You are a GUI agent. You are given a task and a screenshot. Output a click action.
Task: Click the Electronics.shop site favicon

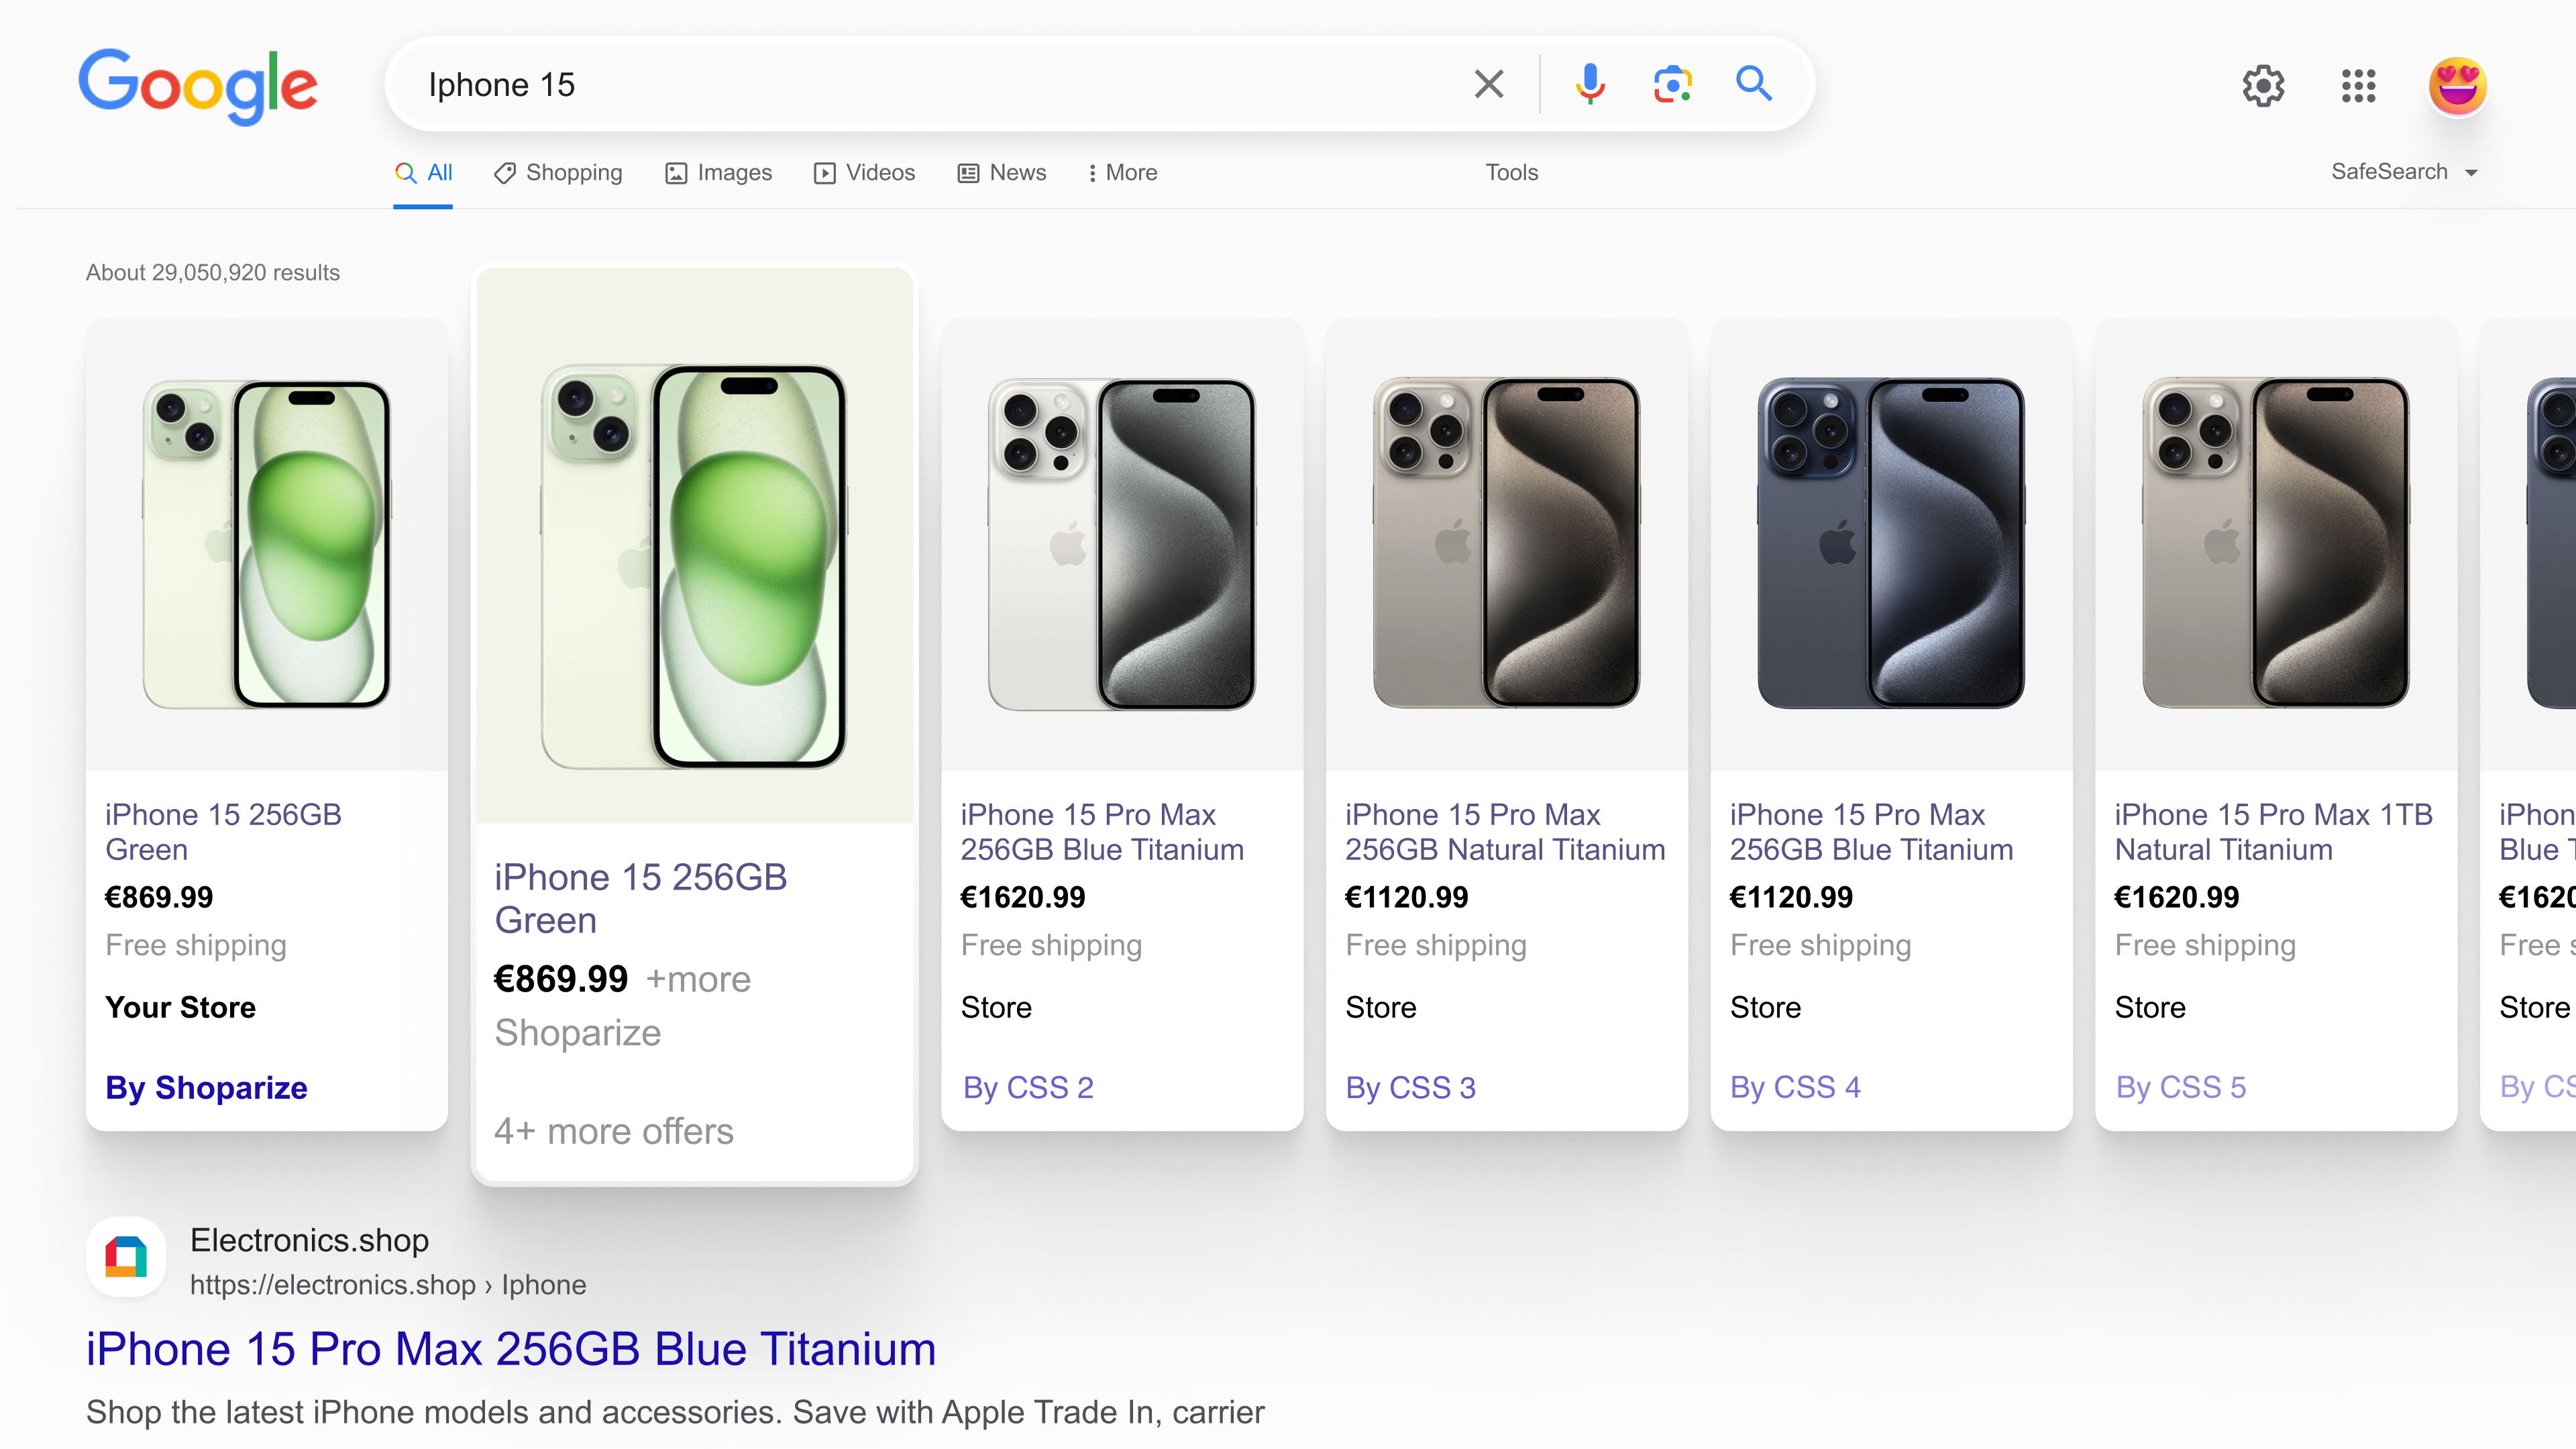126,1257
